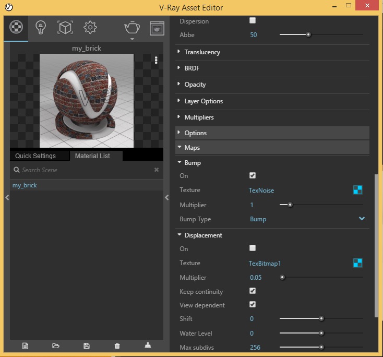
Task: Uncheck the Keep continuity checkbox
Action: [253, 291]
